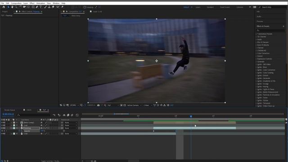Click the Effects & Presets search field
This screenshot has height=162, width=288.
point(270,30)
